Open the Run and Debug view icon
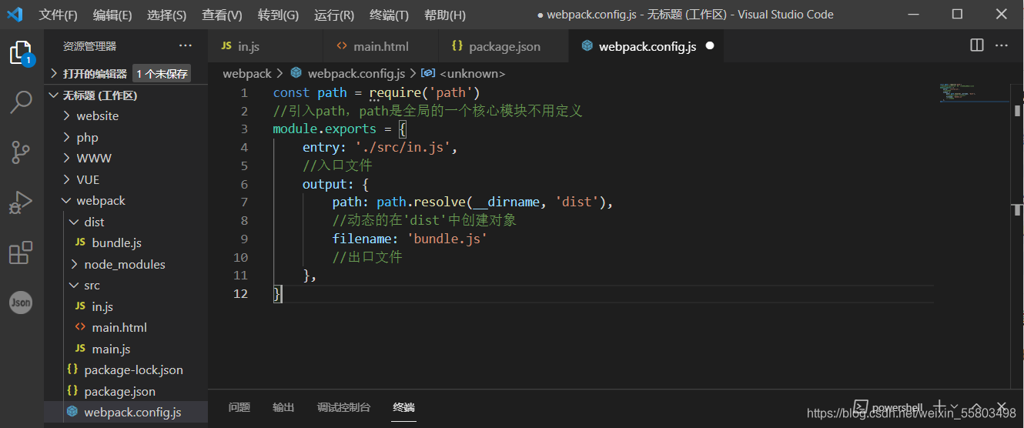Screen dimensions: 1024x428 point(21,203)
